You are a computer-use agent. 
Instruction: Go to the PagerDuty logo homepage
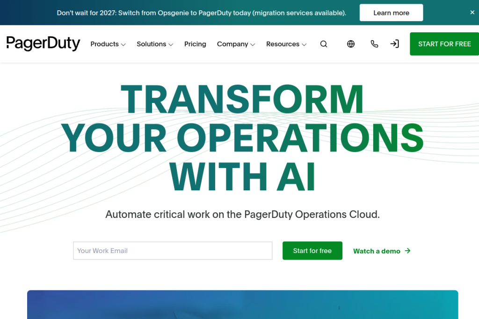tap(43, 43)
